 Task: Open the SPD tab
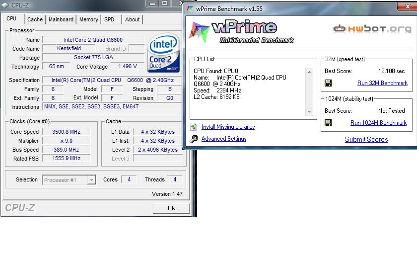pyautogui.click(x=109, y=19)
